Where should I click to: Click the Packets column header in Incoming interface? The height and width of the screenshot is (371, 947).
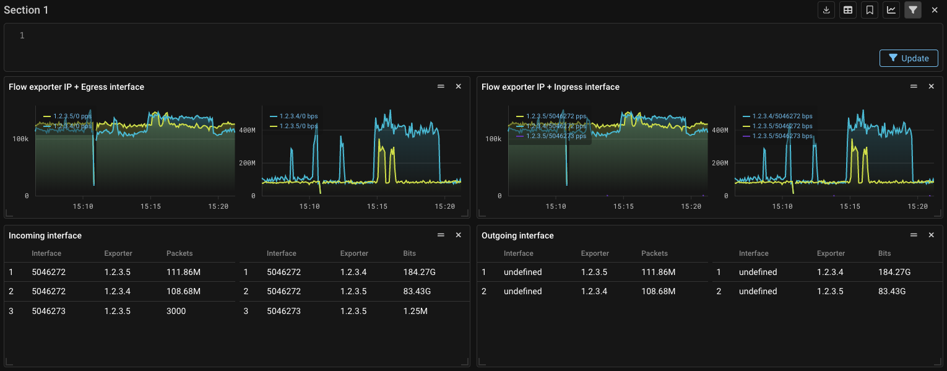click(179, 253)
